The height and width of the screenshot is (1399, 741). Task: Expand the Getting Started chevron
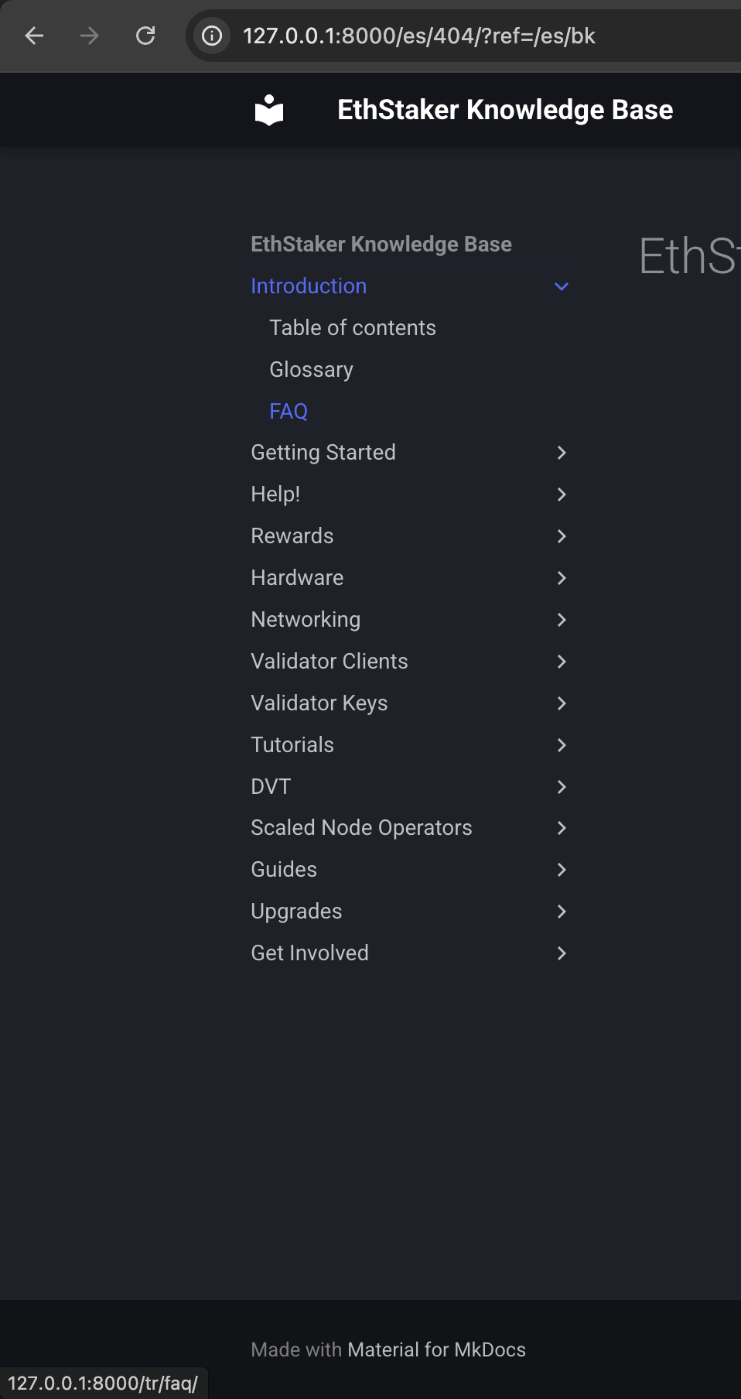[562, 453]
